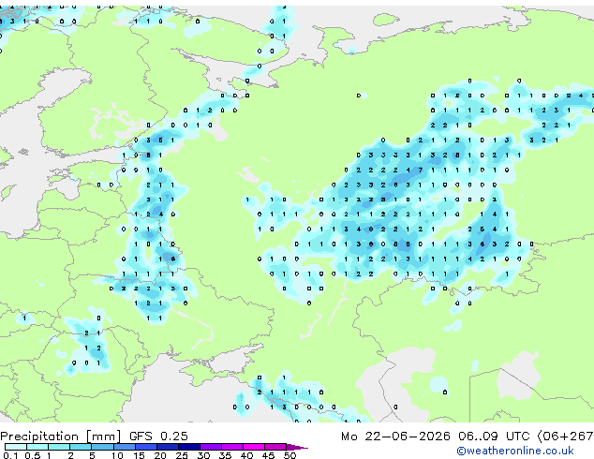
Task: Pick the 10–15 mm legend color box
Action: coord(125,447)
